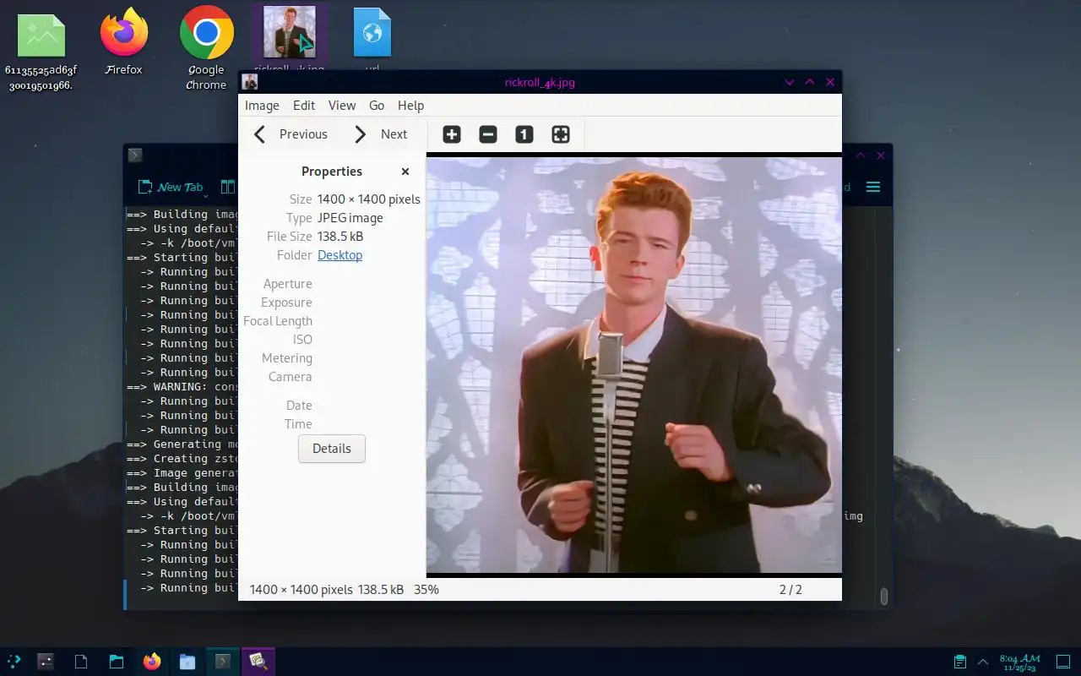Viewport: 1081px width, 676px height.
Task: Click the show desktop button
Action: (x=1063, y=661)
